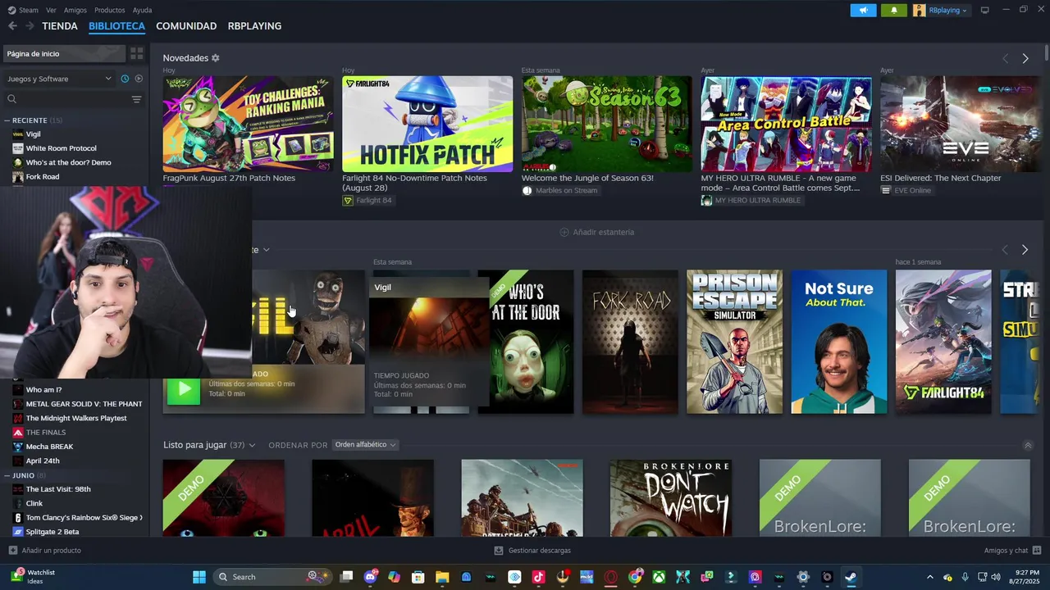Select Prison Escape Simulator cover

[734, 342]
